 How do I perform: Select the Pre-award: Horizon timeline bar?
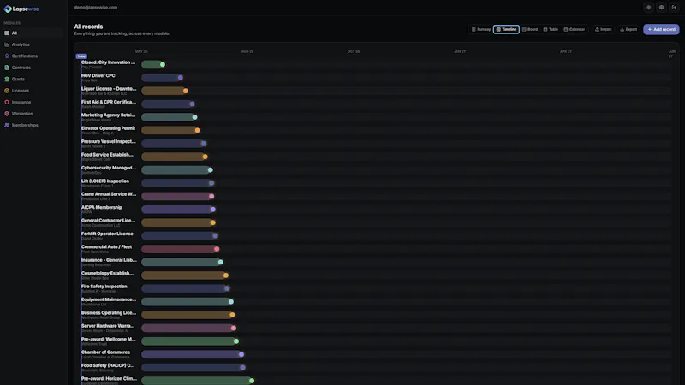[198, 381]
